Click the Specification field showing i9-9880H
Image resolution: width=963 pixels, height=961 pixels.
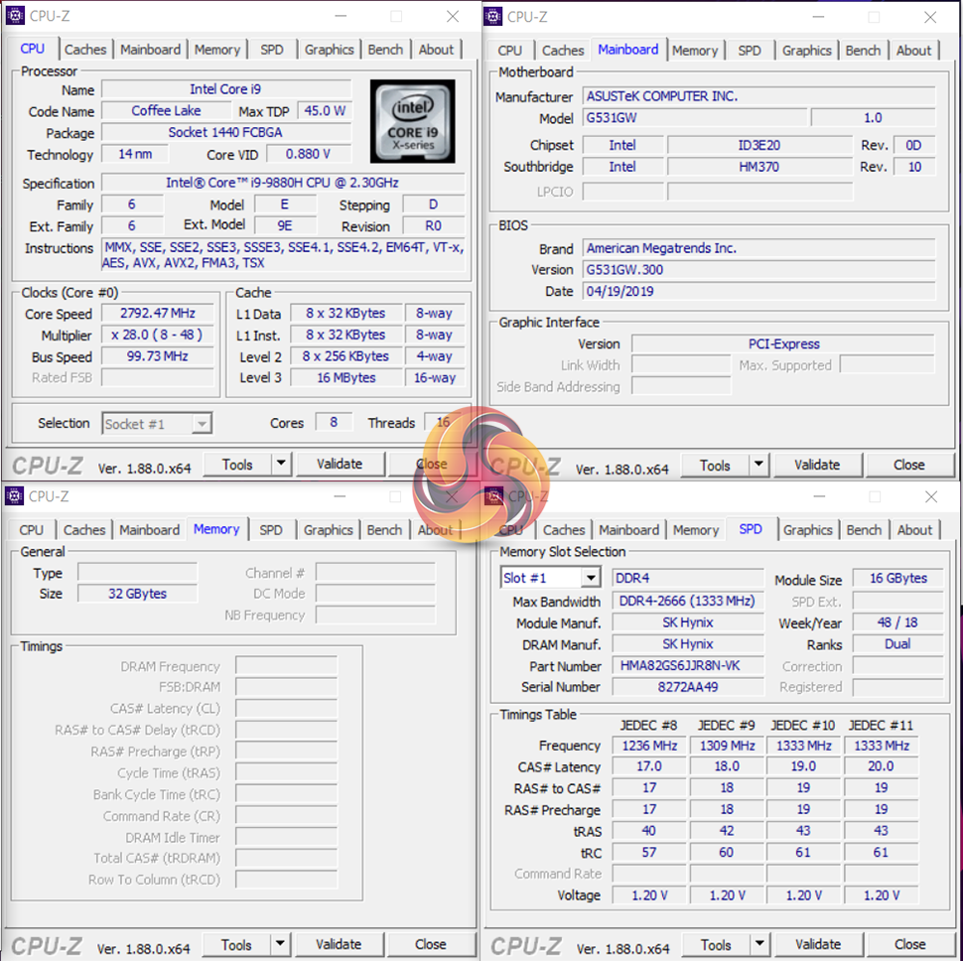(283, 183)
